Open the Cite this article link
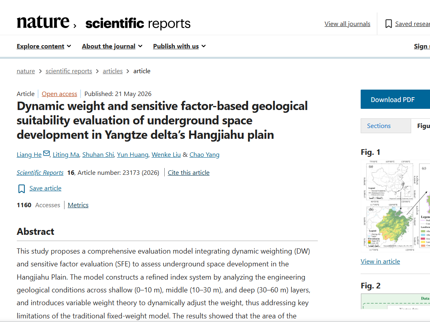This screenshot has height=322, width=430. tap(189, 173)
